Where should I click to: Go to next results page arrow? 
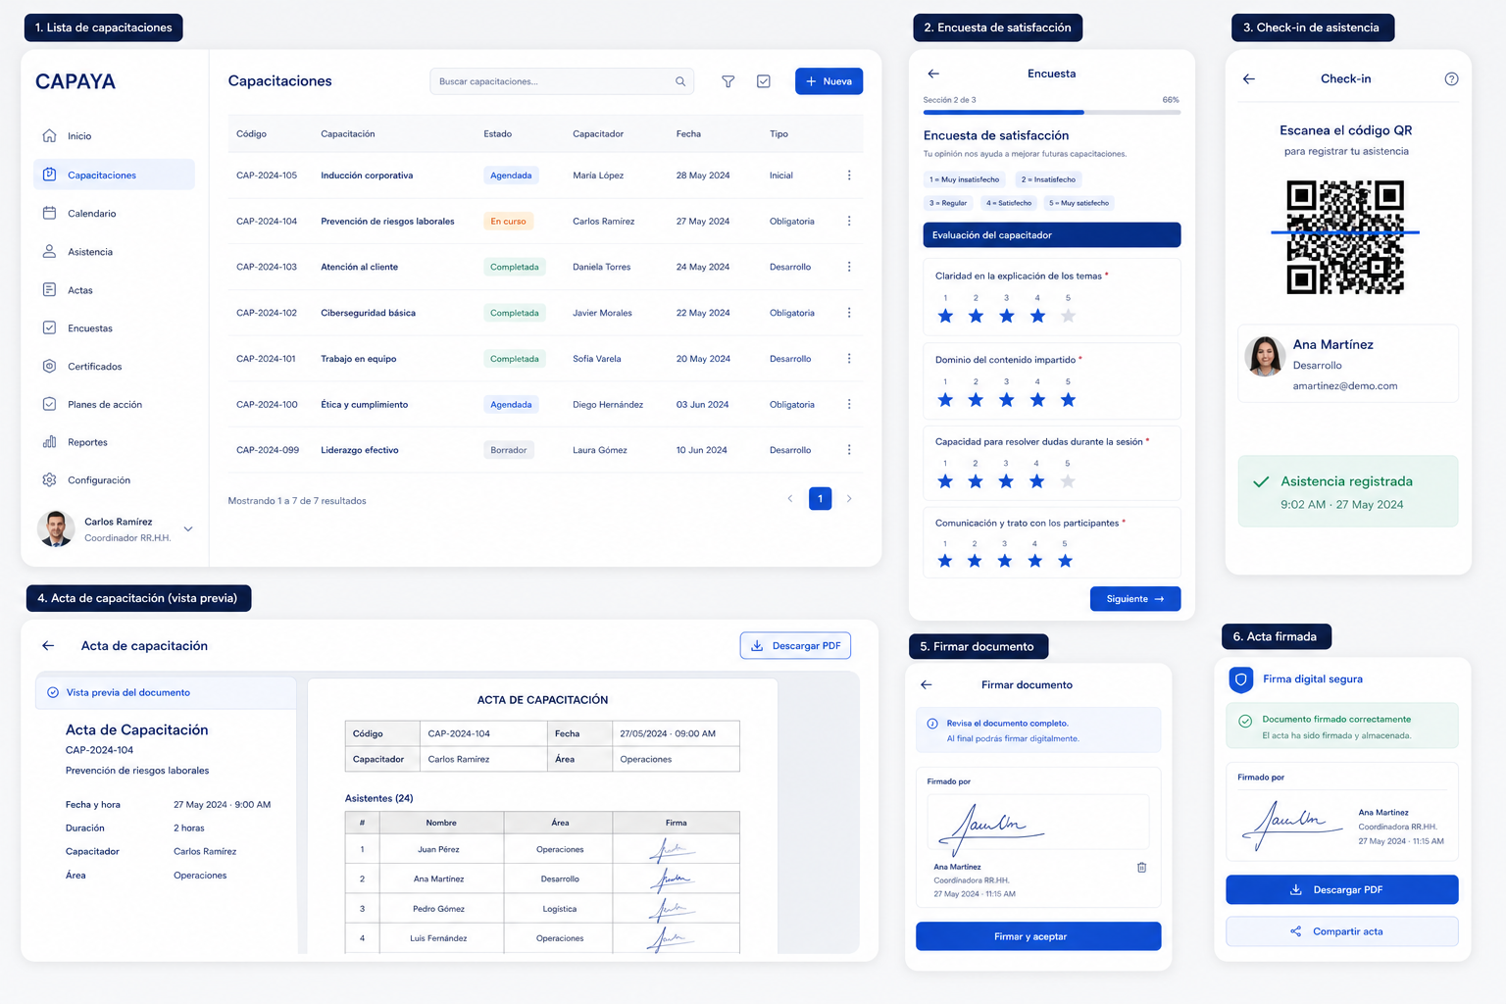(x=849, y=499)
